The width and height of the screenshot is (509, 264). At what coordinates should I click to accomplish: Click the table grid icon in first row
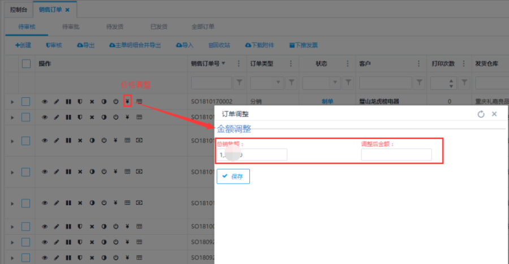[139, 102]
